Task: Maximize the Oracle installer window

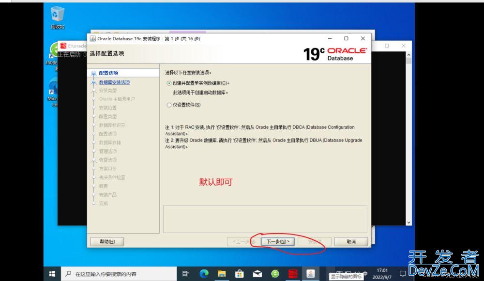Action: coord(347,38)
